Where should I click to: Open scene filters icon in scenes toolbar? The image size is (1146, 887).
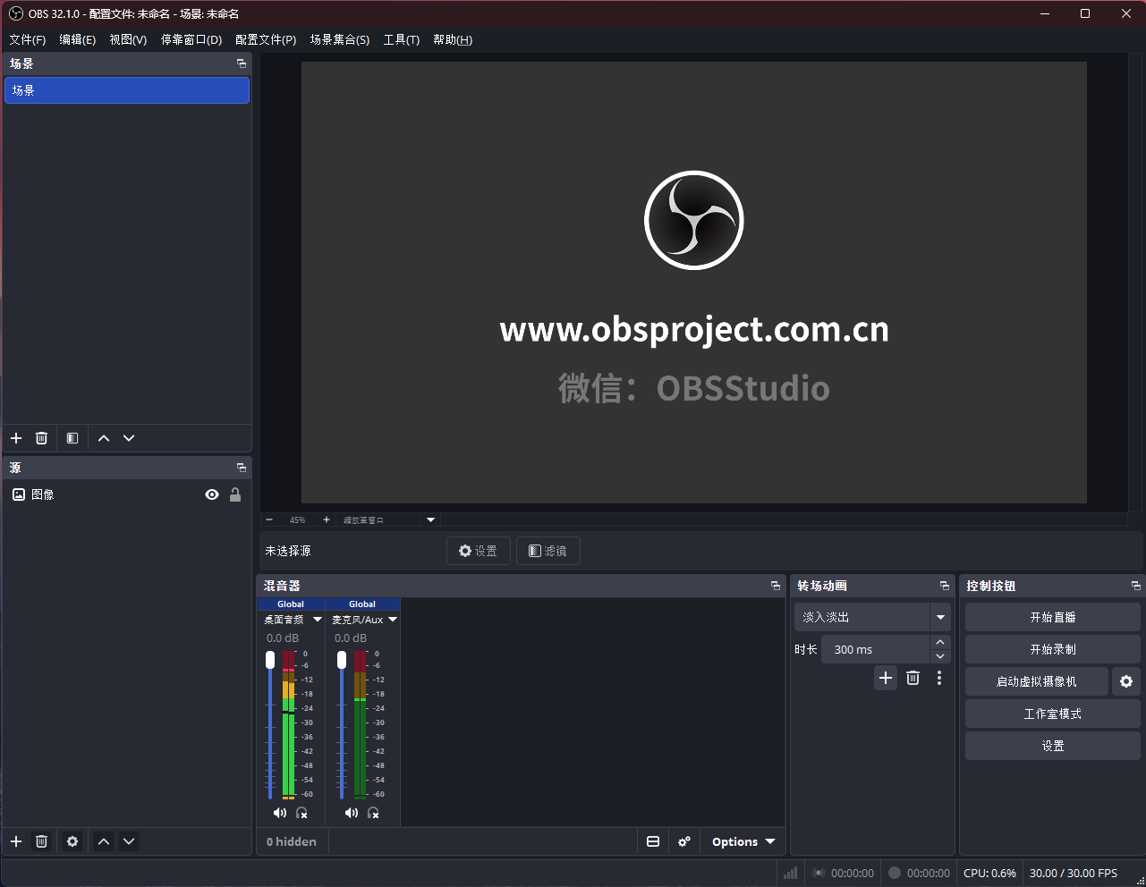[x=72, y=438]
